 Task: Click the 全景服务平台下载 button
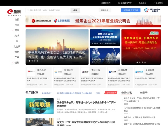click(x=130, y=10)
